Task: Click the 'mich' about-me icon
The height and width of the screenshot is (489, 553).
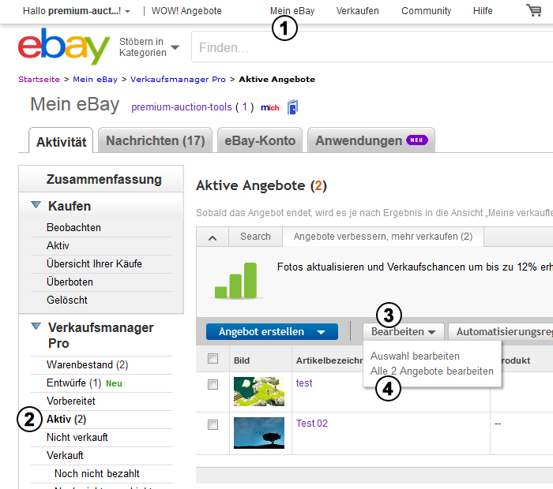Action: [x=270, y=108]
